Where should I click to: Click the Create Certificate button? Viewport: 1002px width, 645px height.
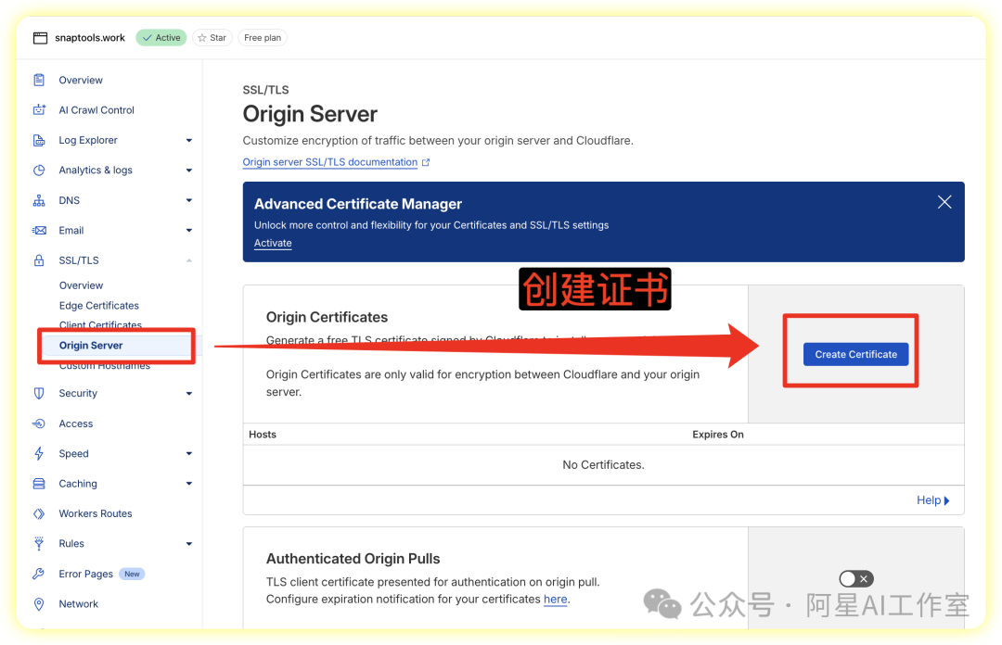[855, 354]
